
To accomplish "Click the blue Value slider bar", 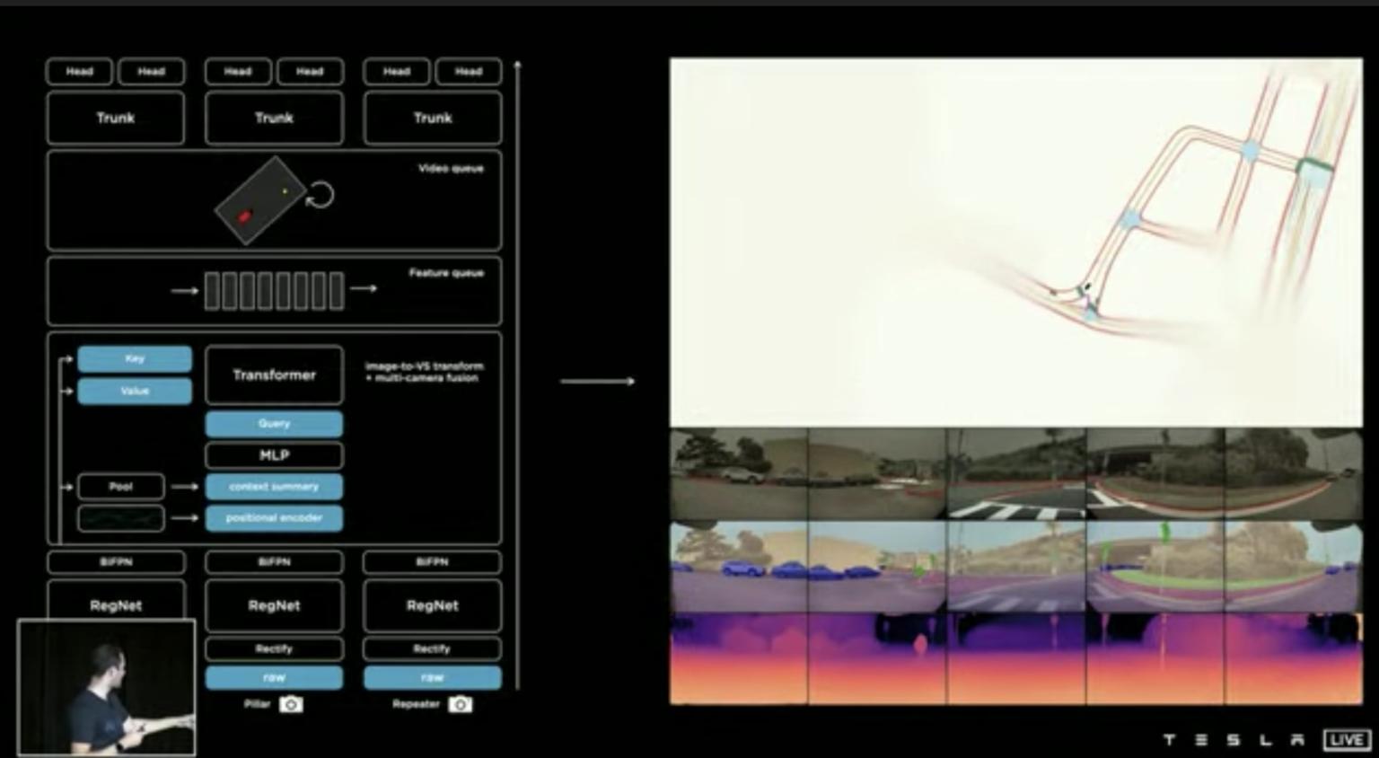I will coord(134,391).
